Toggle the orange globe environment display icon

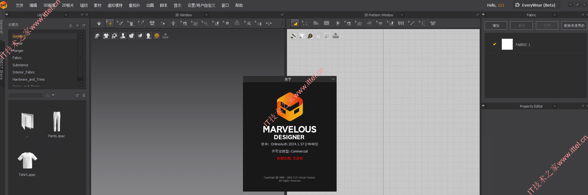157,36
